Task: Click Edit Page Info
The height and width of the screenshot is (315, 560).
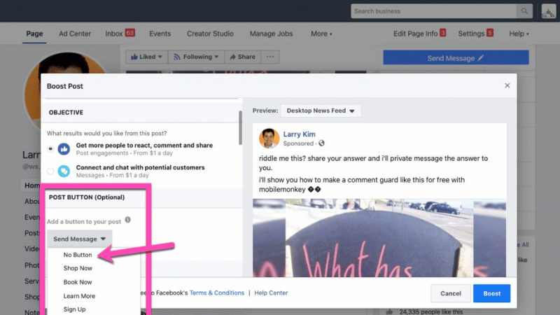Action: [x=419, y=34]
